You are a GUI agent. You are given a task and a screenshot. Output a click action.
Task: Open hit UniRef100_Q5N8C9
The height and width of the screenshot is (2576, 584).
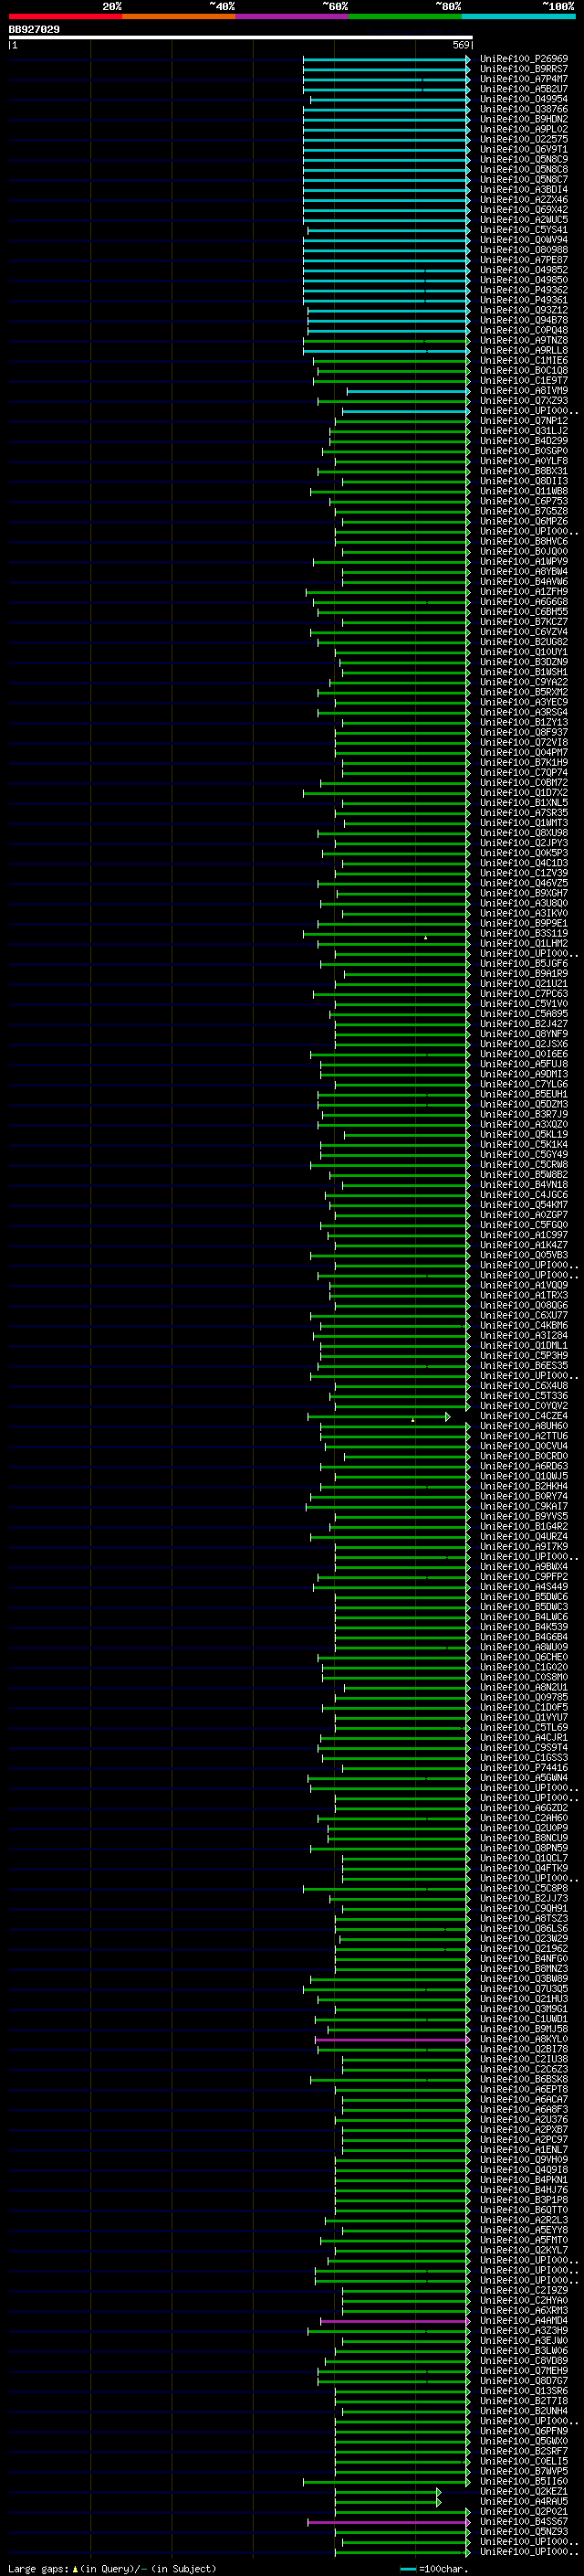point(524,159)
